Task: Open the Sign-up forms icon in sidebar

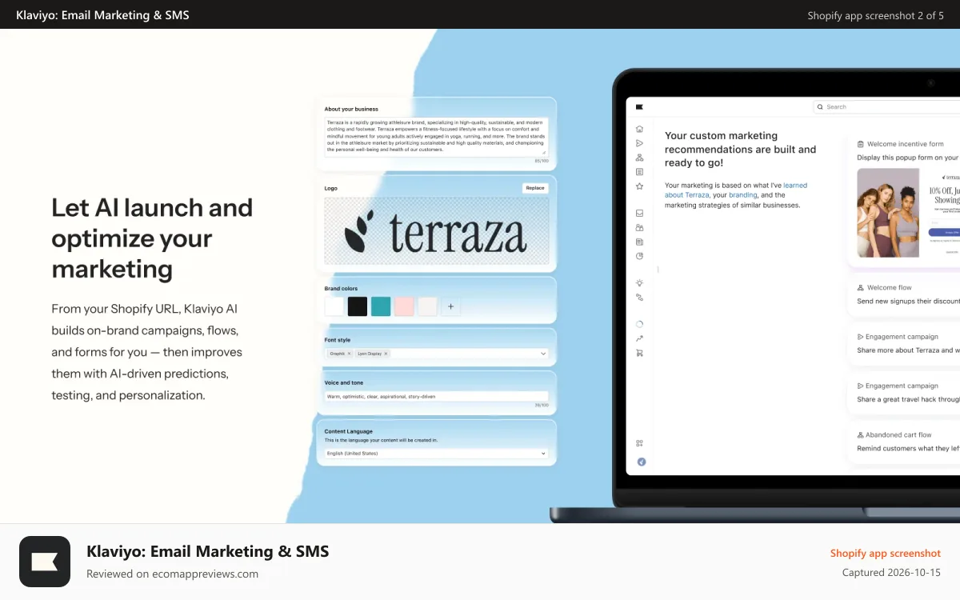Action: point(639,172)
